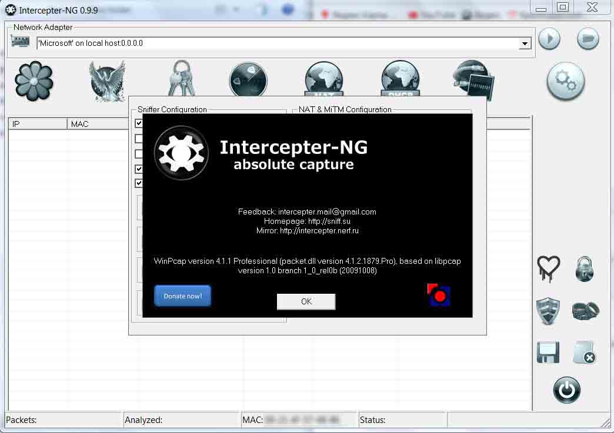This screenshot has width=614, height=433.
Task: Click the "absolute capture" tagline text
Action: 293,165
